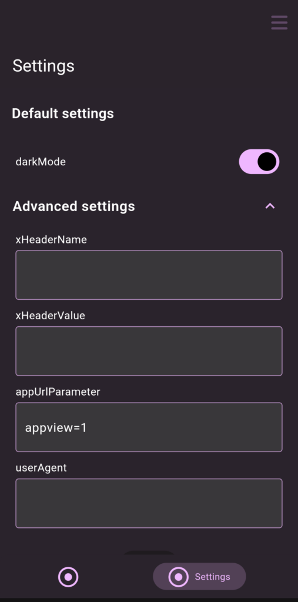Click the Default settings heading
298x602 pixels.
63,113
